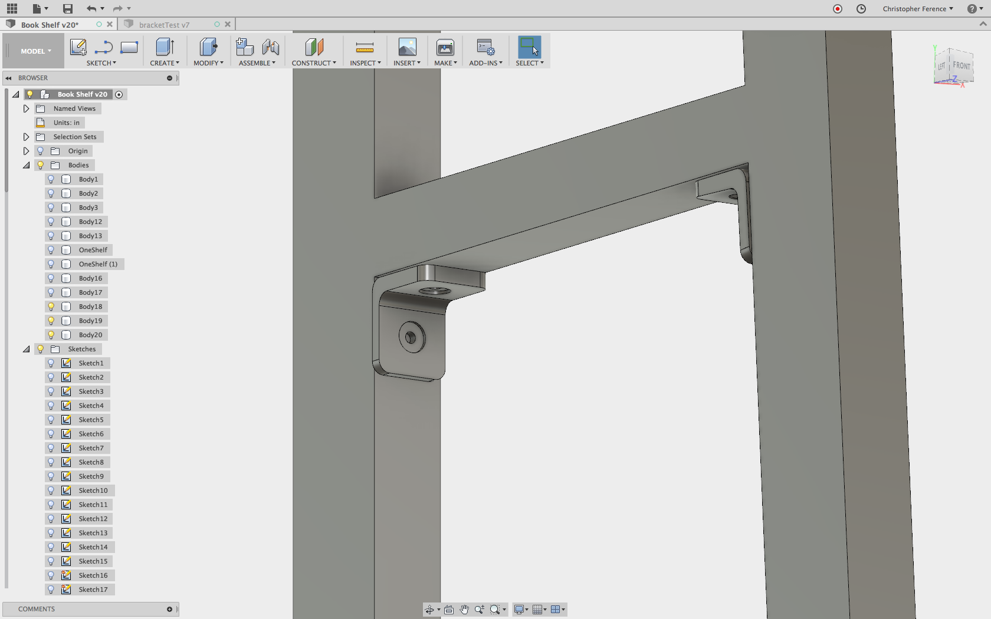Close the Book Shelf v20 tab

110,24
